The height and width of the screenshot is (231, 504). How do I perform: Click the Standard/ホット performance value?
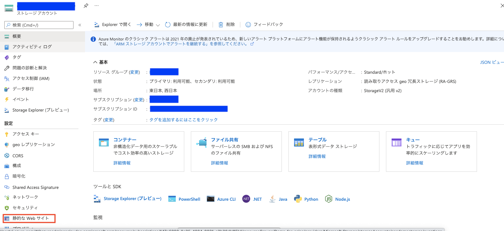pyautogui.click(x=379, y=72)
